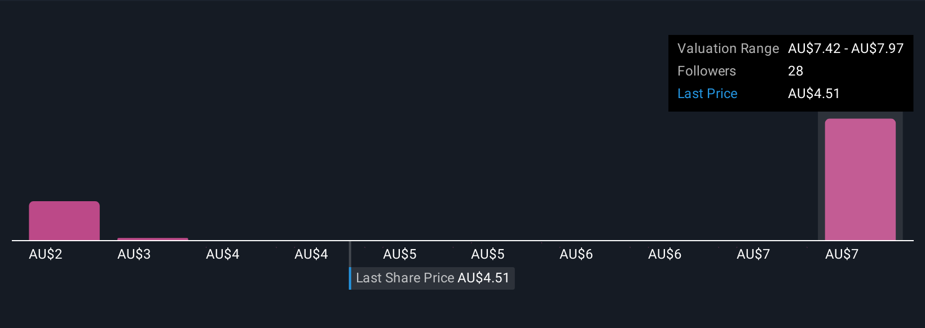Click the Last Share Price AU$4.51 label
Image resolution: width=925 pixels, height=328 pixels.
(x=433, y=278)
